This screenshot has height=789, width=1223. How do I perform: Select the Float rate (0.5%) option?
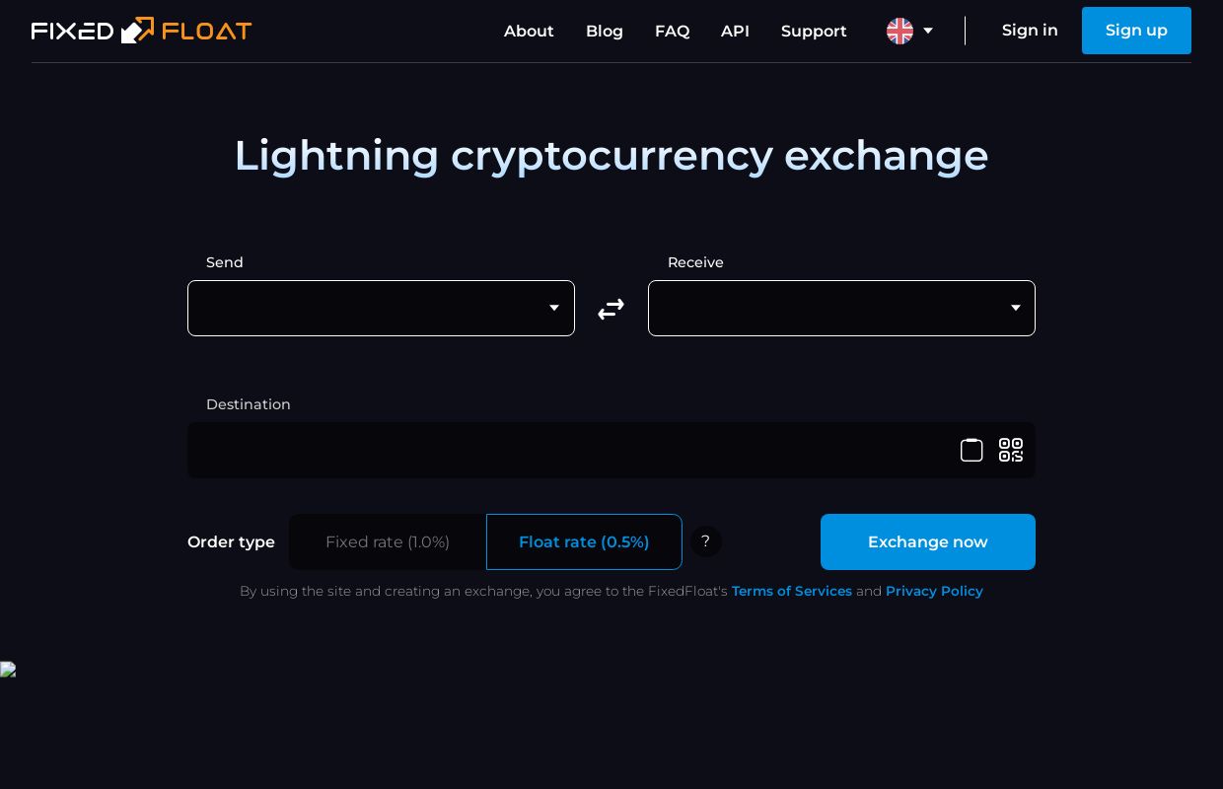tap(584, 541)
